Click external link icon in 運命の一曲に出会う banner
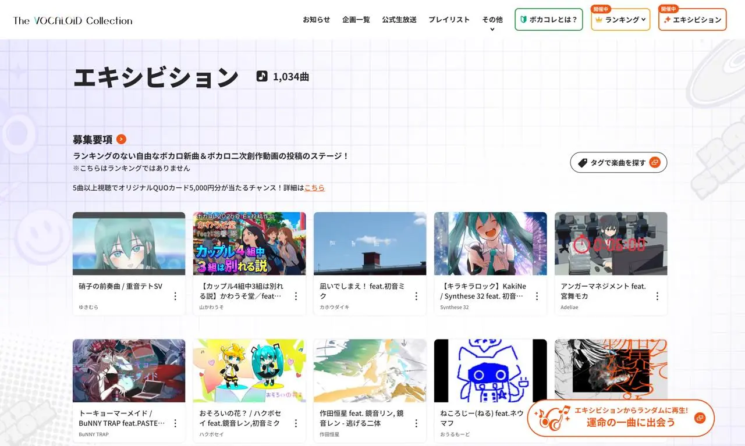745x446 pixels. click(700, 418)
